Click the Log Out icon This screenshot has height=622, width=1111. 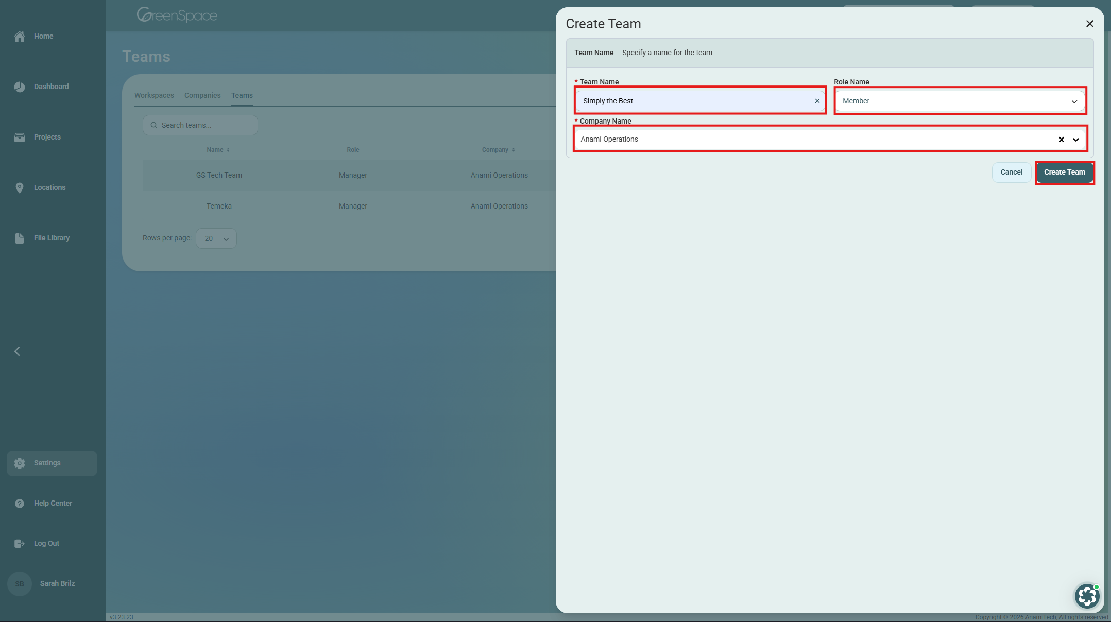pos(20,544)
